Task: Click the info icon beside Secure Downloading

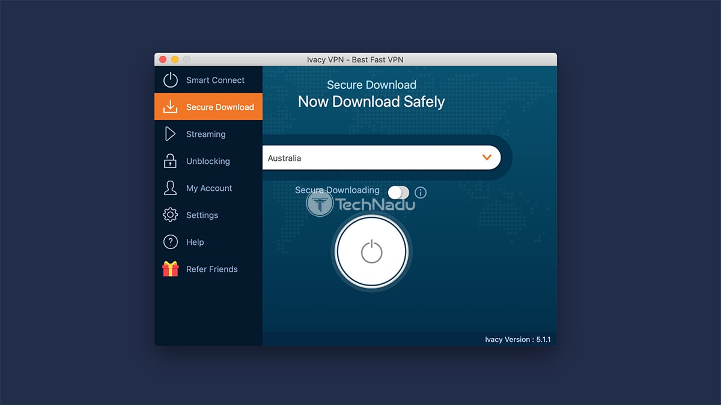Action: click(421, 193)
